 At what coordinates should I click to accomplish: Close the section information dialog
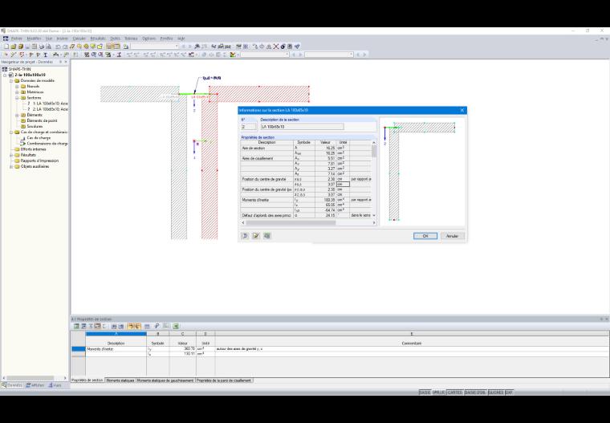462,110
